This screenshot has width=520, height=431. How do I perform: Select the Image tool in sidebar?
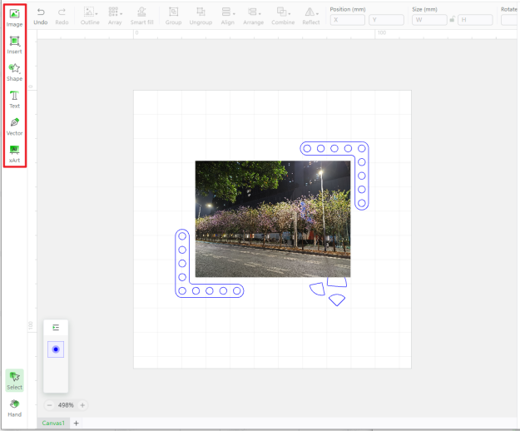14,17
